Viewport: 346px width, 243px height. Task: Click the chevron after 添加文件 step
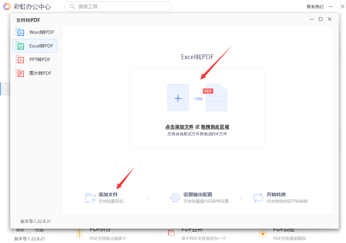(148, 198)
